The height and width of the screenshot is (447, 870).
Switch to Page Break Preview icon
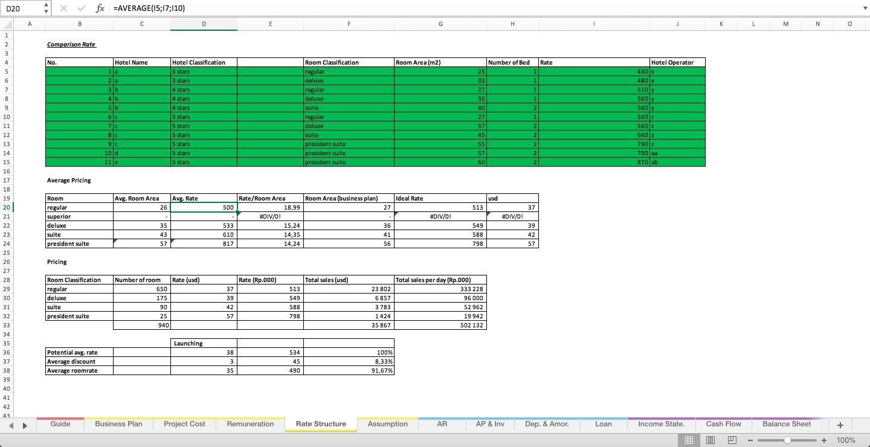(x=731, y=440)
